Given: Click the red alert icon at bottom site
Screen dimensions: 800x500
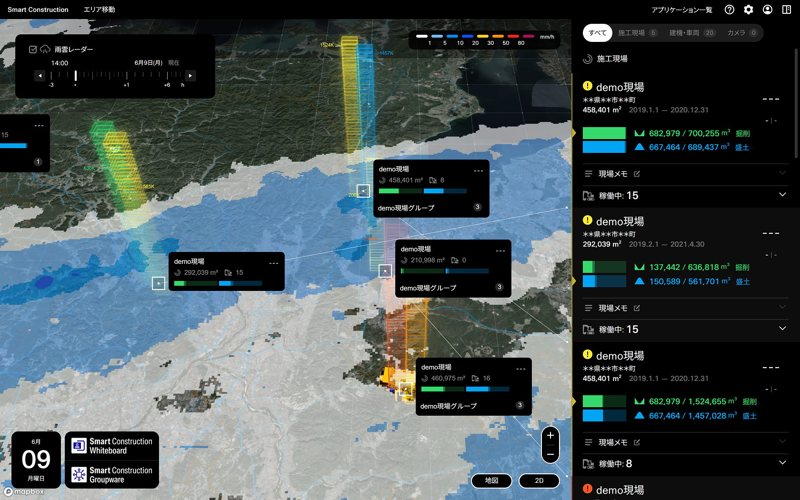Looking at the screenshot, I should pos(588,489).
